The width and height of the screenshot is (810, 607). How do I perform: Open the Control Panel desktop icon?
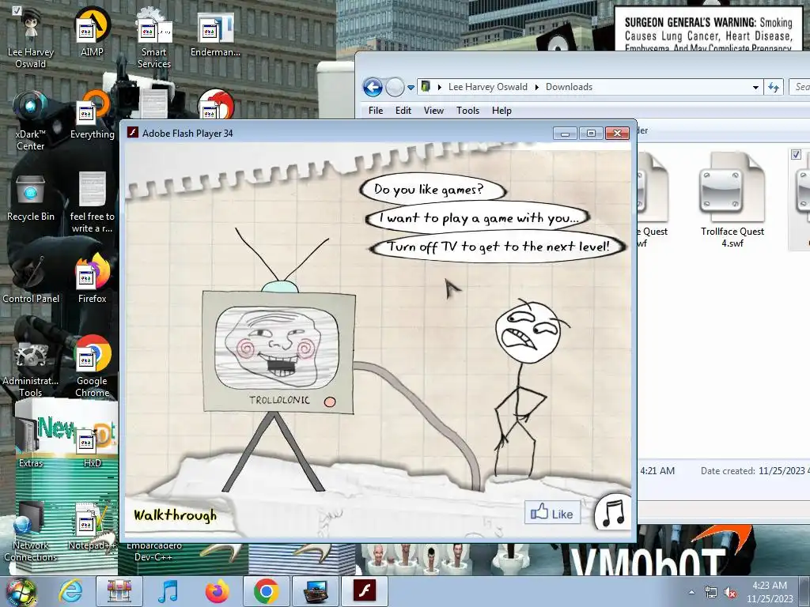pyautogui.click(x=31, y=279)
